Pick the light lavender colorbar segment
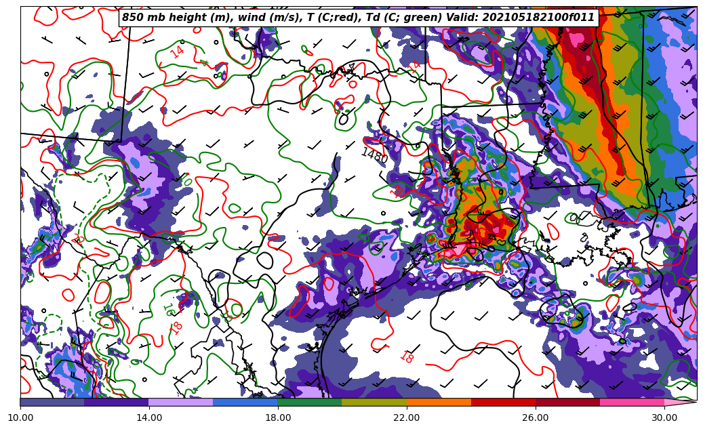 click(x=181, y=403)
